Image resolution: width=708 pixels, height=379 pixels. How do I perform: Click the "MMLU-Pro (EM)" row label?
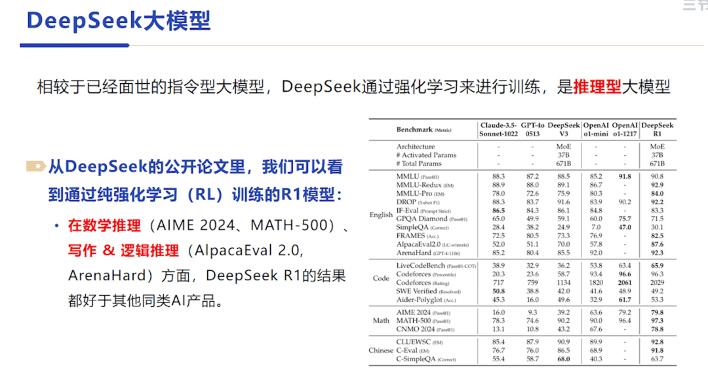point(420,193)
